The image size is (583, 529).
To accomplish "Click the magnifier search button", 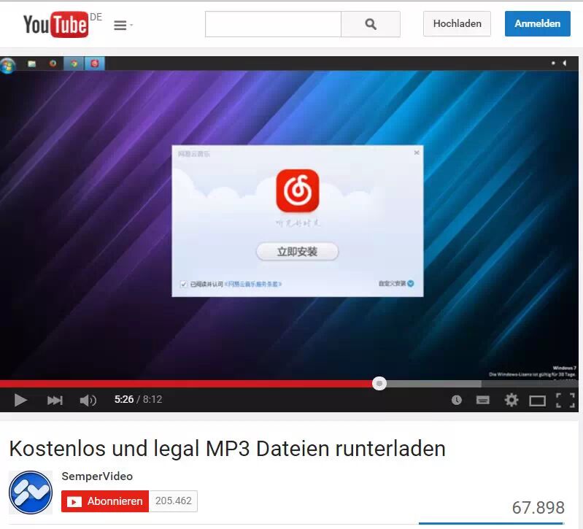I will (x=371, y=24).
